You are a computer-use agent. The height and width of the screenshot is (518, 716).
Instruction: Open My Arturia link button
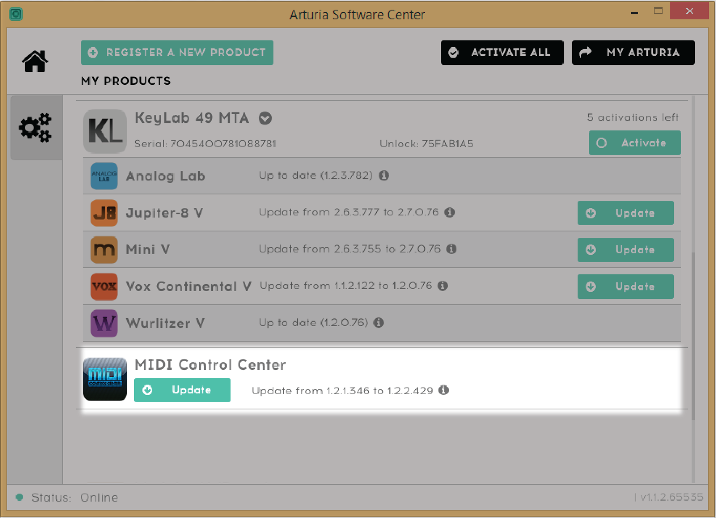pyautogui.click(x=634, y=53)
